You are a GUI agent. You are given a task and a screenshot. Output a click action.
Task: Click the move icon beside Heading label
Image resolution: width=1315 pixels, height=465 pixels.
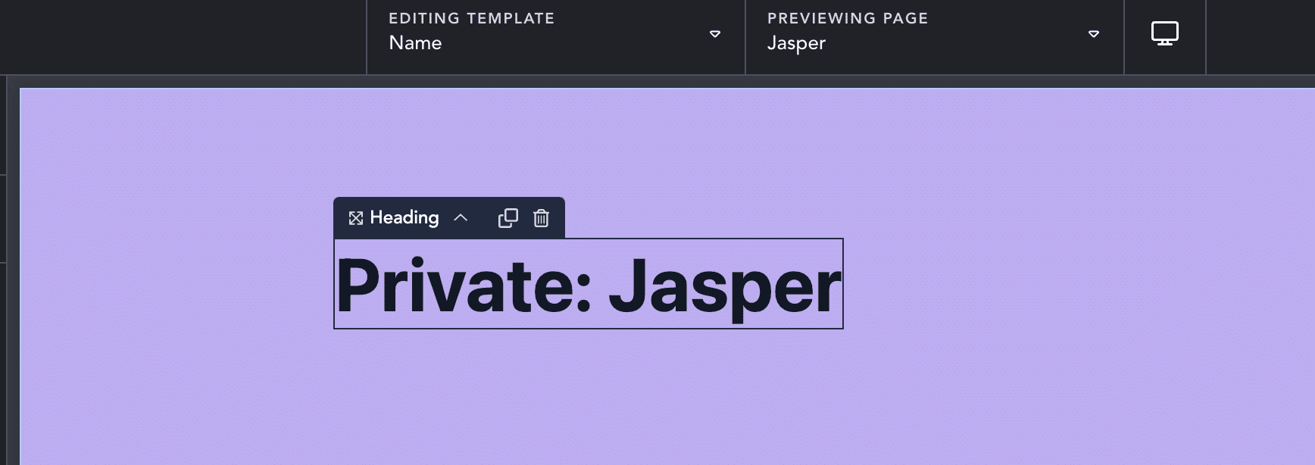coord(355,218)
